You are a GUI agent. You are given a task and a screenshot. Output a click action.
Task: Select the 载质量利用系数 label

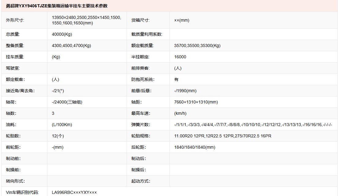tap(147, 34)
